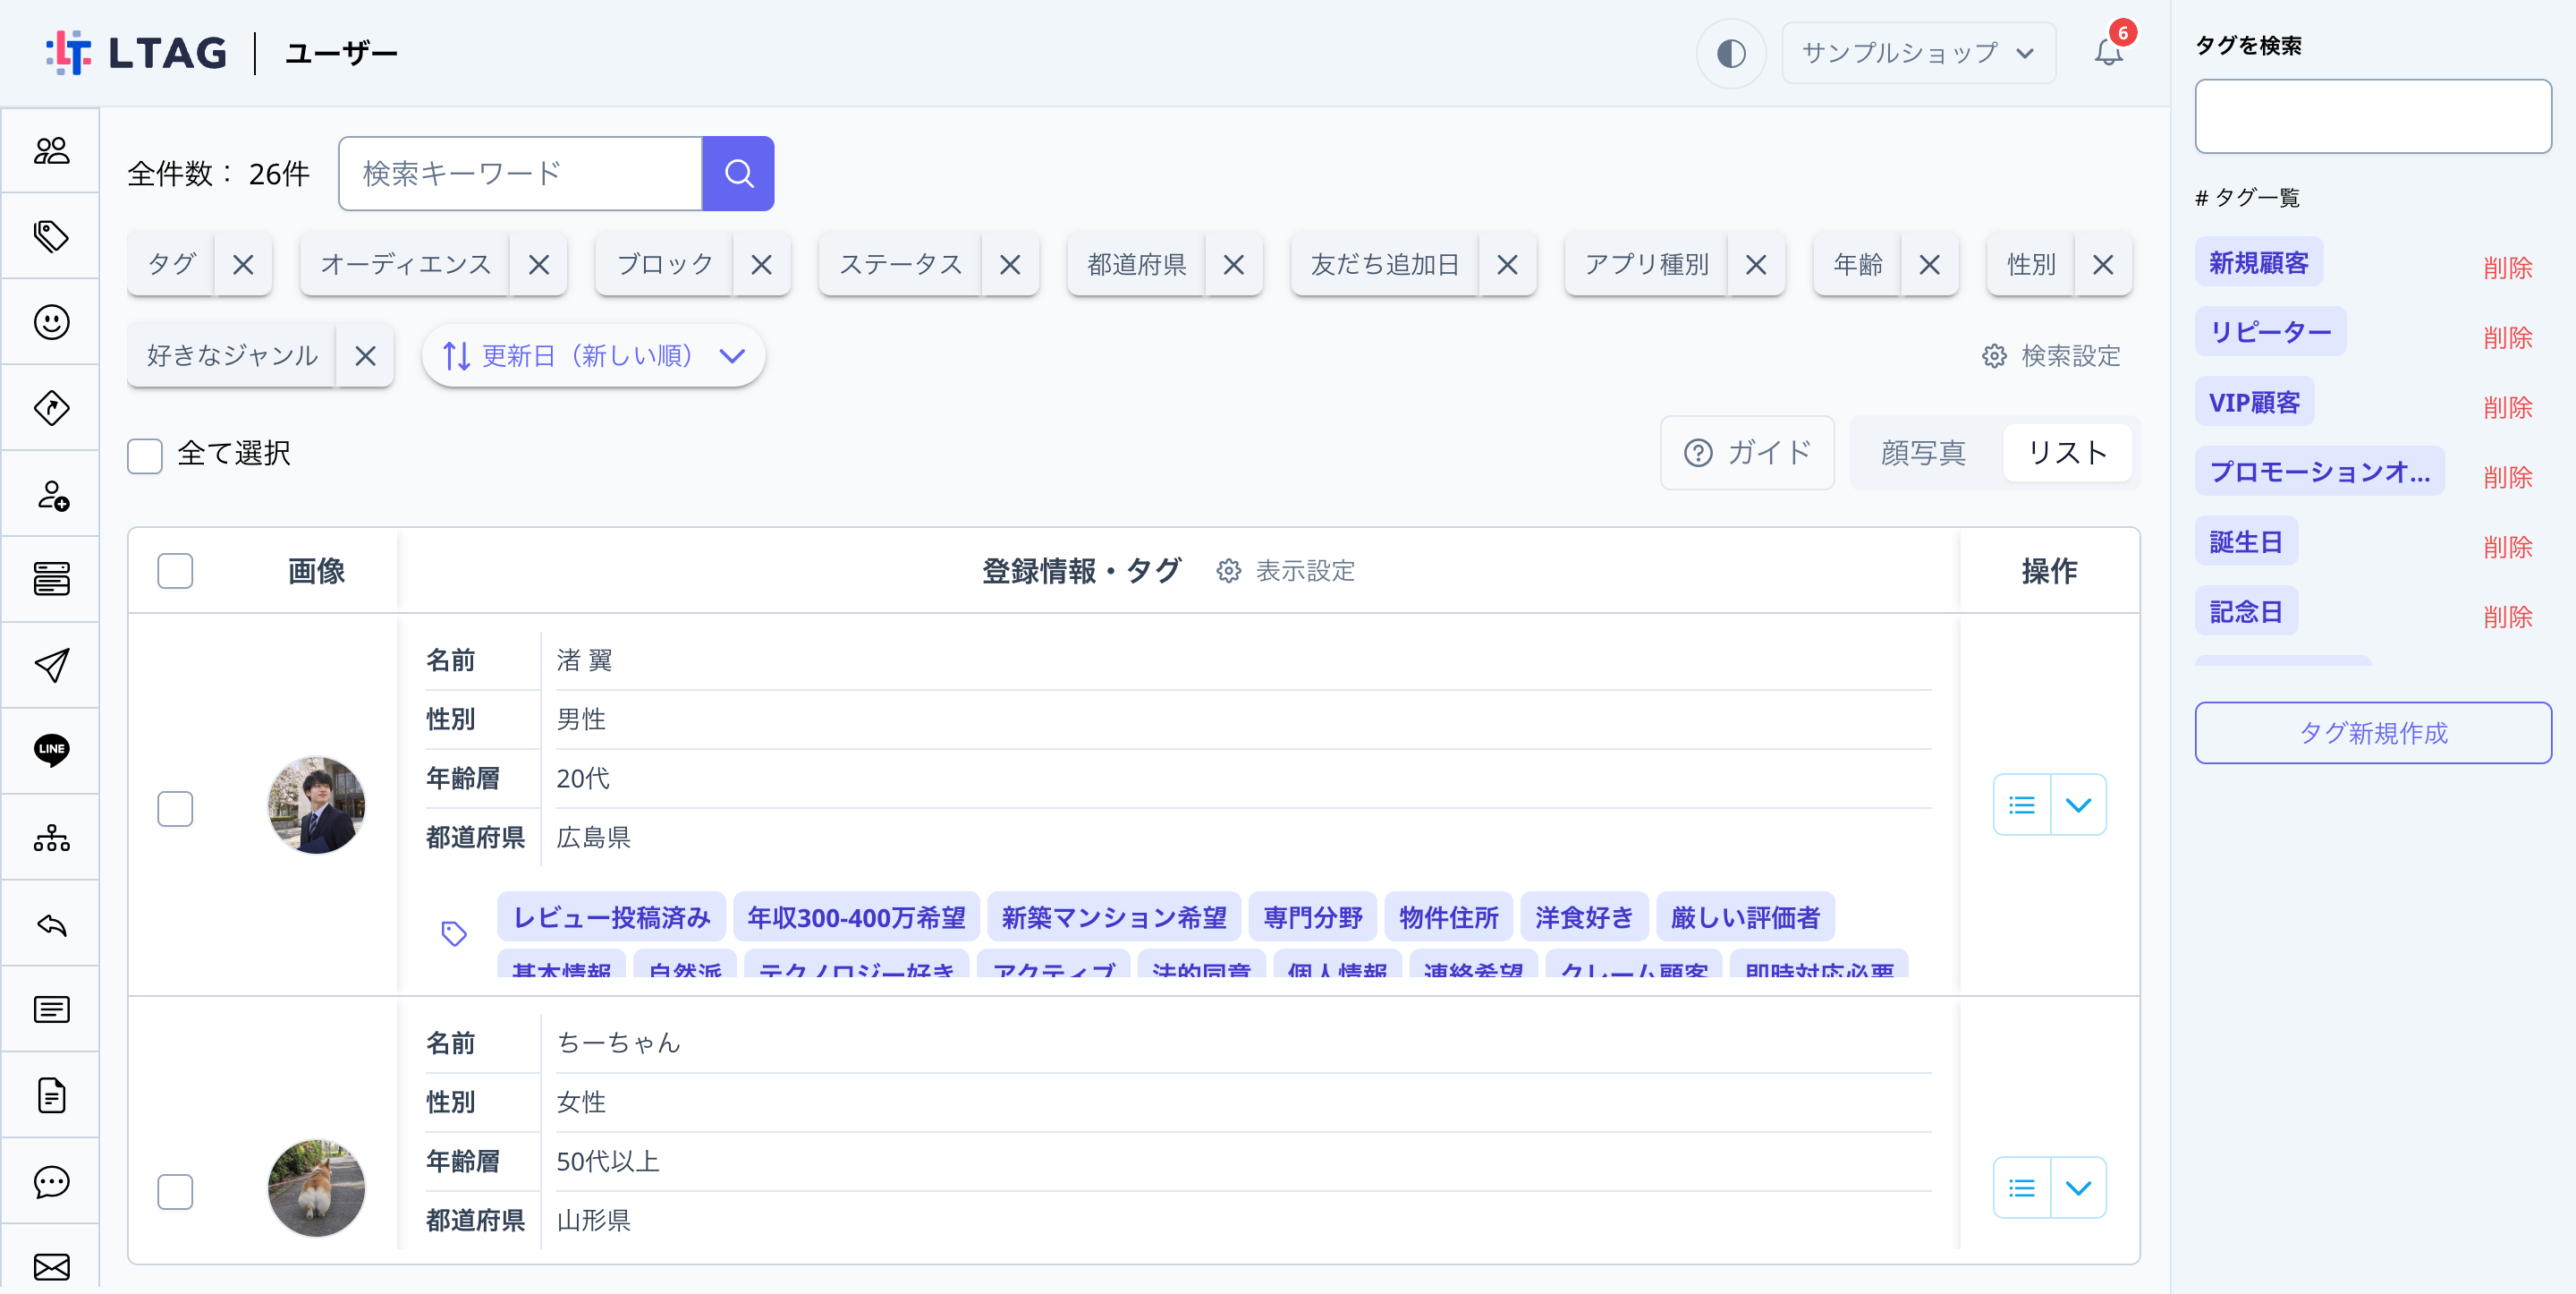
Task: Focus the 検索キーワード search field
Action: (520, 173)
